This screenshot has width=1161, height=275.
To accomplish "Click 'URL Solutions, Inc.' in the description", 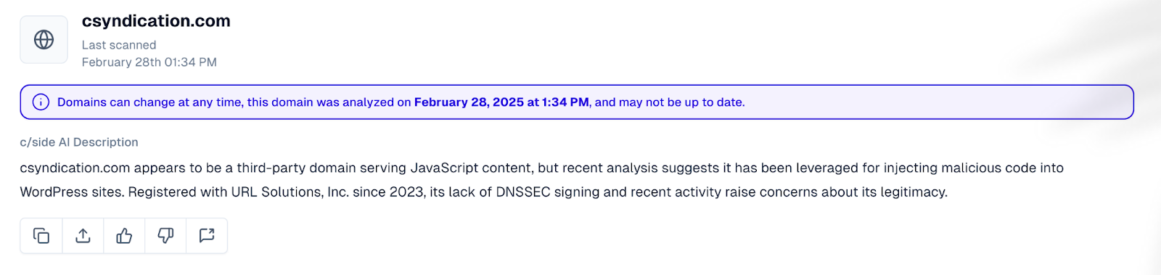I will tap(290, 192).
